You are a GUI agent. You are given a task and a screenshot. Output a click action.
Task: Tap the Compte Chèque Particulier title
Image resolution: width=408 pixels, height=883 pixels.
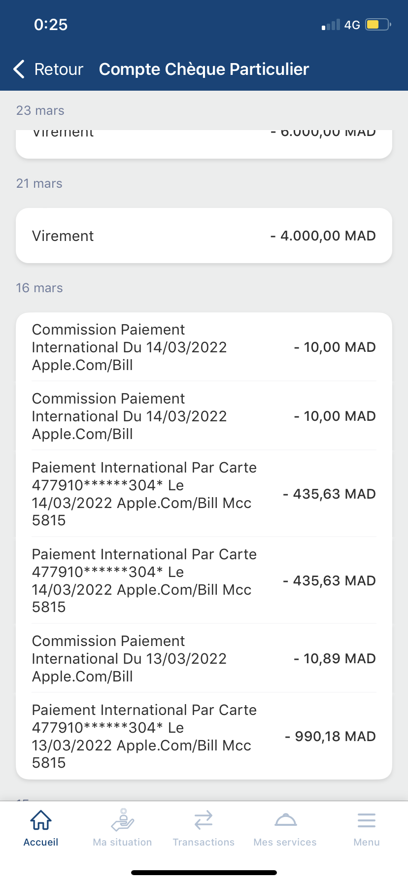point(204,69)
